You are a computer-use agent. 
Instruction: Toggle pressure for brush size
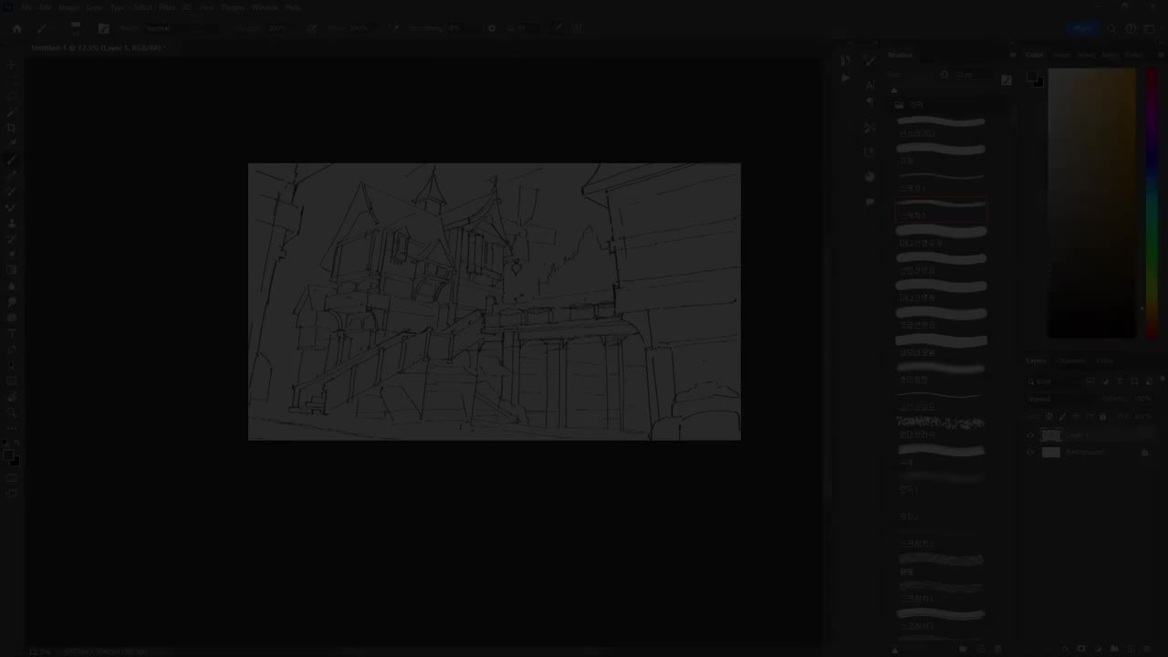557,28
